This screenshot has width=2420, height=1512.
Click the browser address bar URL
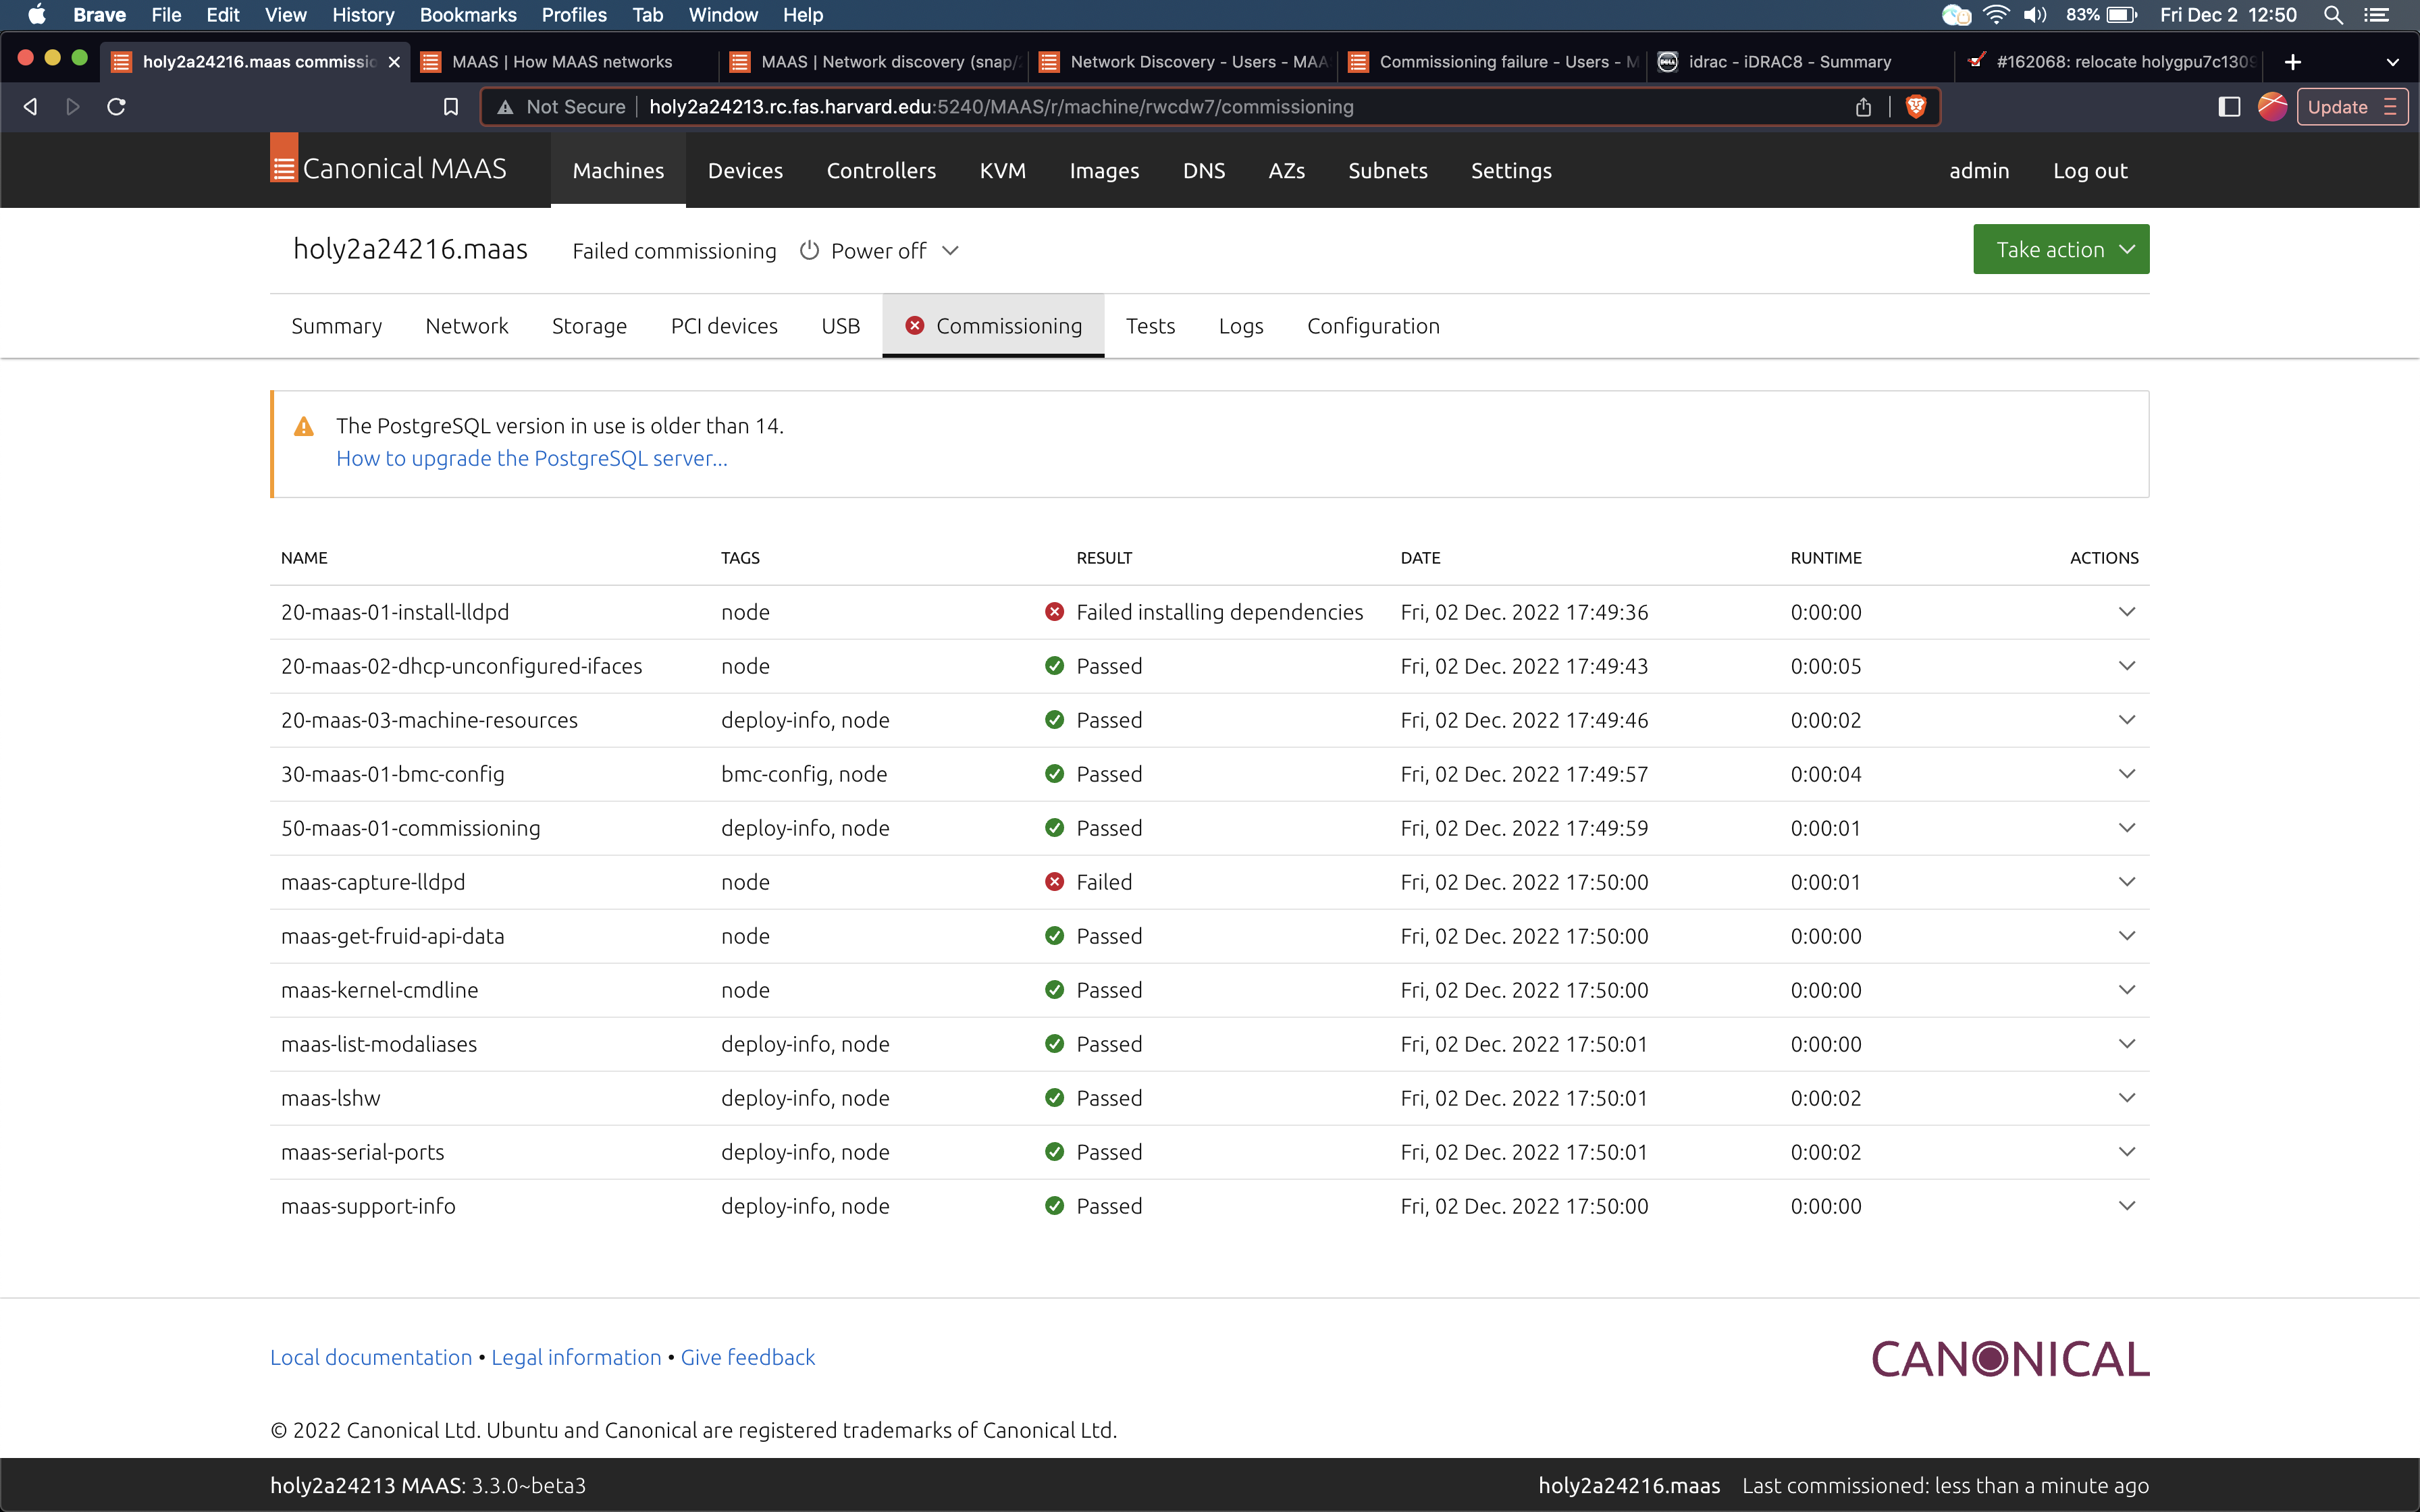coord(1000,107)
